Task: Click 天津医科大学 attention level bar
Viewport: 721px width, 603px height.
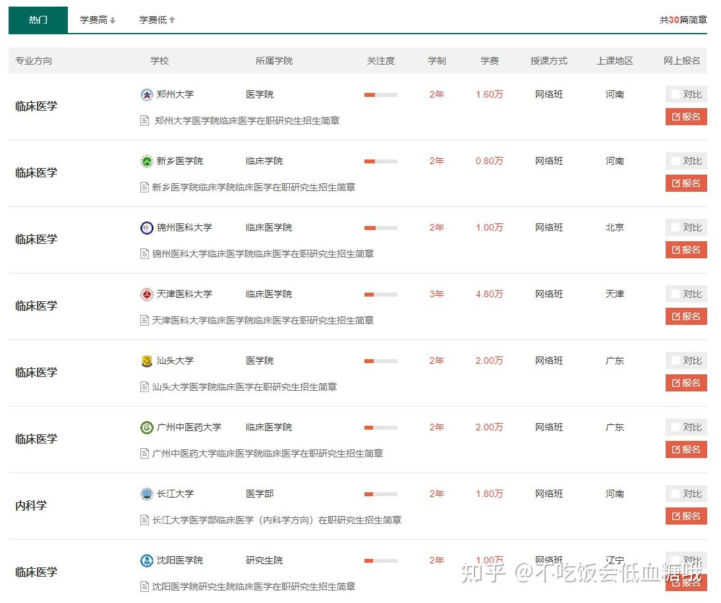Action: tap(381, 295)
